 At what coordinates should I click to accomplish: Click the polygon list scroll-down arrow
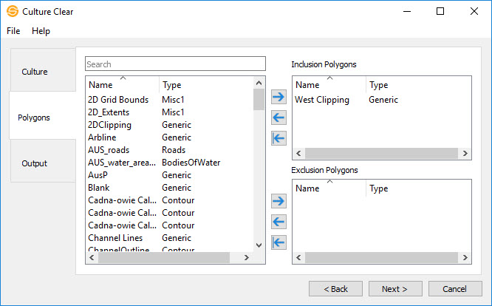click(x=259, y=245)
